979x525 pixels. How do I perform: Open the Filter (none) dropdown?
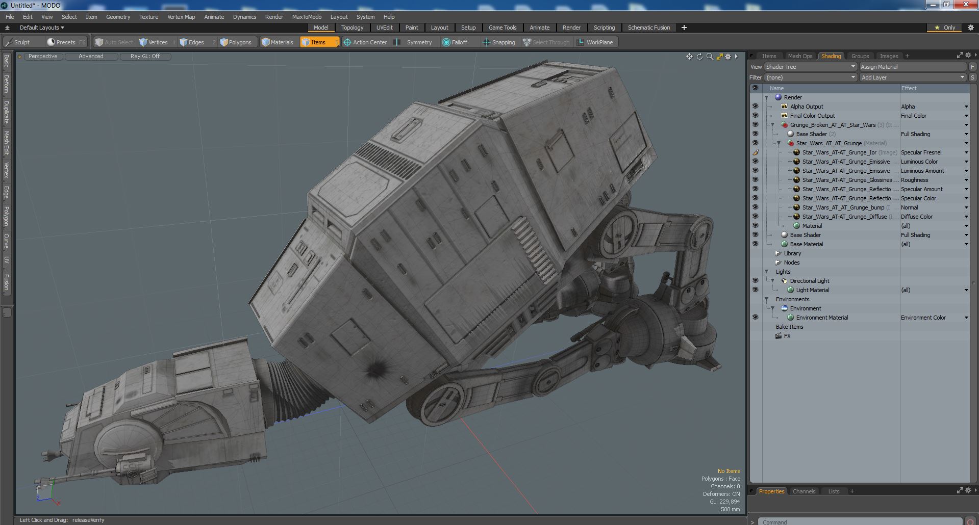click(x=810, y=77)
